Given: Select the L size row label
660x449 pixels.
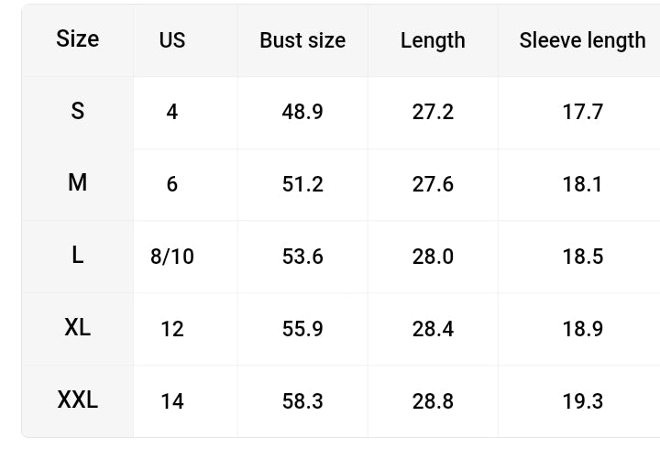Looking at the screenshot, I should (77, 256).
